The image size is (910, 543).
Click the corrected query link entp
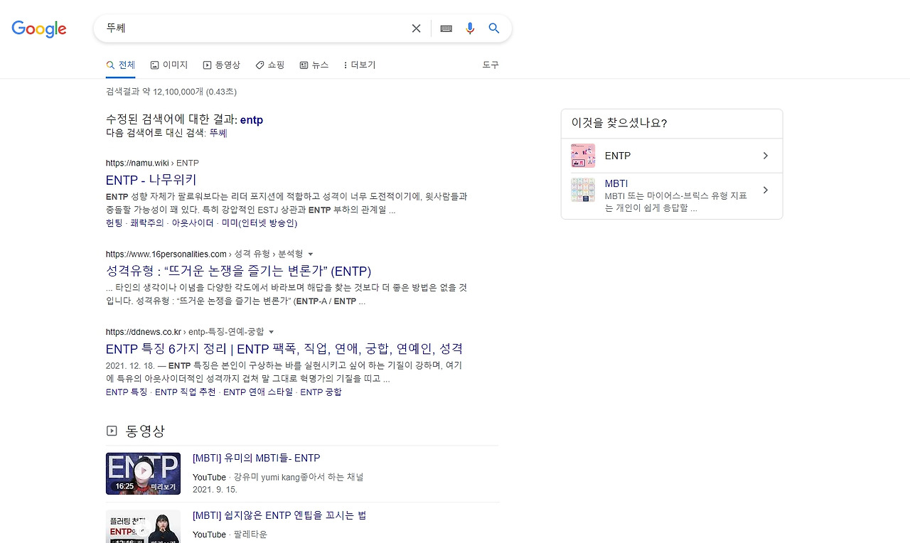pyautogui.click(x=252, y=120)
